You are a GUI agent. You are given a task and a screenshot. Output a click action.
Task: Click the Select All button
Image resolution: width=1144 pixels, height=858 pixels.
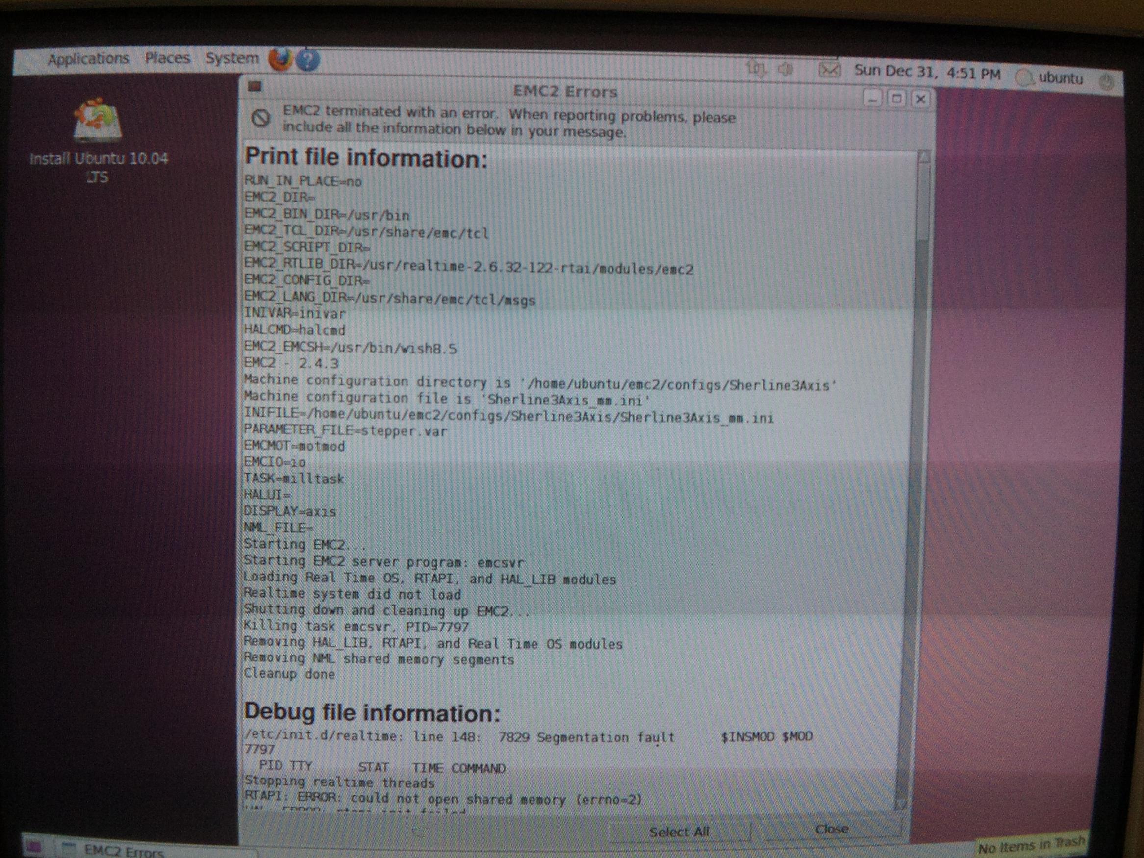click(x=679, y=832)
